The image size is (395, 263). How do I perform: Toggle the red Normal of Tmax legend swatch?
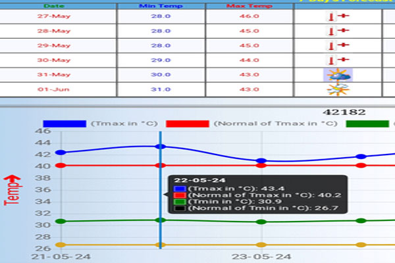pos(188,124)
